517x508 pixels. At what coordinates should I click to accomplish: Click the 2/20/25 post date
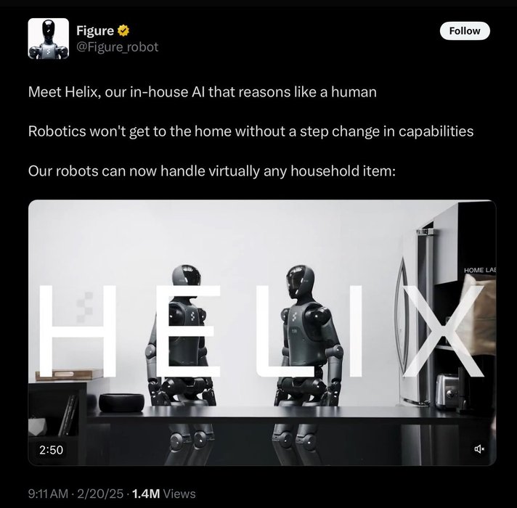click(x=100, y=493)
